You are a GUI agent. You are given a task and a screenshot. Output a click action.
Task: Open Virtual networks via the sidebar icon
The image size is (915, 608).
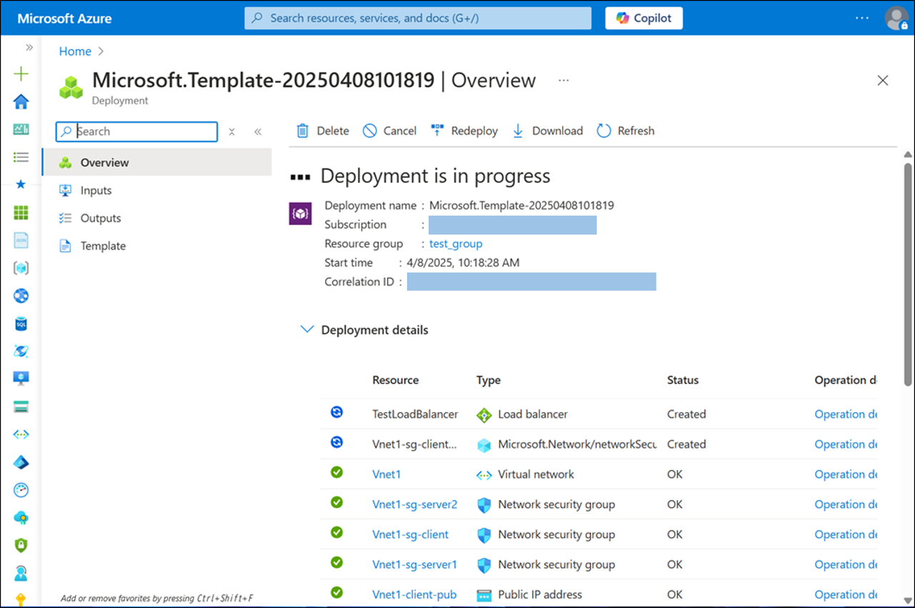[x=21, y=434]
